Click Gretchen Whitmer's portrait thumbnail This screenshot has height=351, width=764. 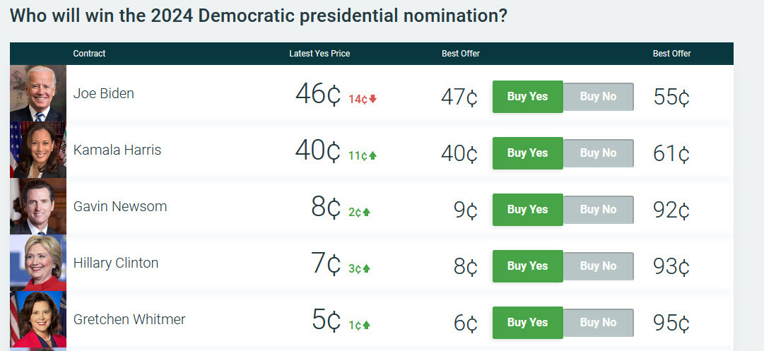(38, 319)
